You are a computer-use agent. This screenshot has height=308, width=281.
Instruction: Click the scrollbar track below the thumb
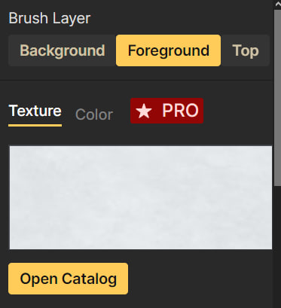(277, 246)
